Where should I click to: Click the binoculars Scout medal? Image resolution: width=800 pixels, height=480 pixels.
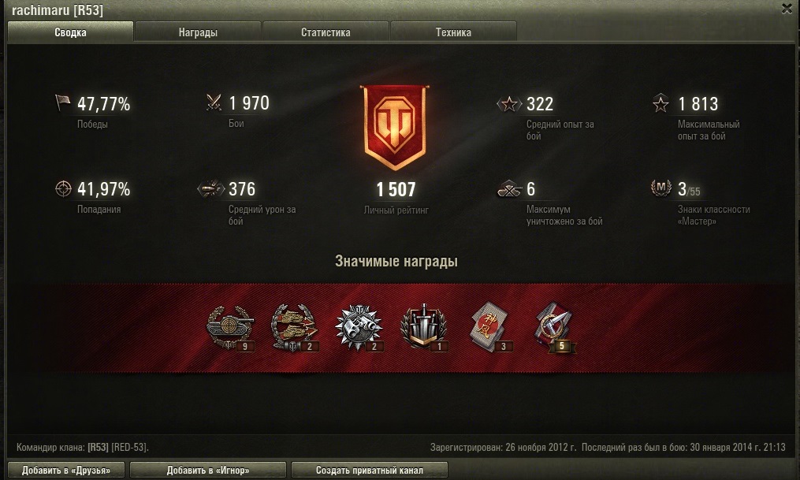coord(359,328)
